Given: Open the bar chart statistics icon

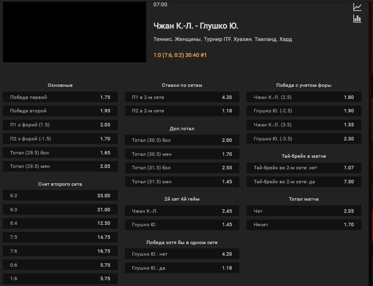Looking at the screenshot, I should (357, 19).
